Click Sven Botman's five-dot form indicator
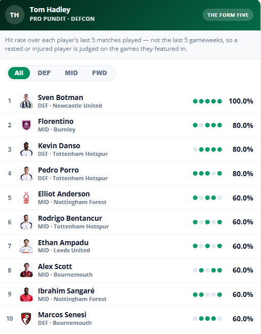 click(207, 101)
